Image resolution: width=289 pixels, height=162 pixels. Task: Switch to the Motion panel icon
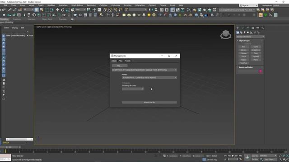pos(253,28)
